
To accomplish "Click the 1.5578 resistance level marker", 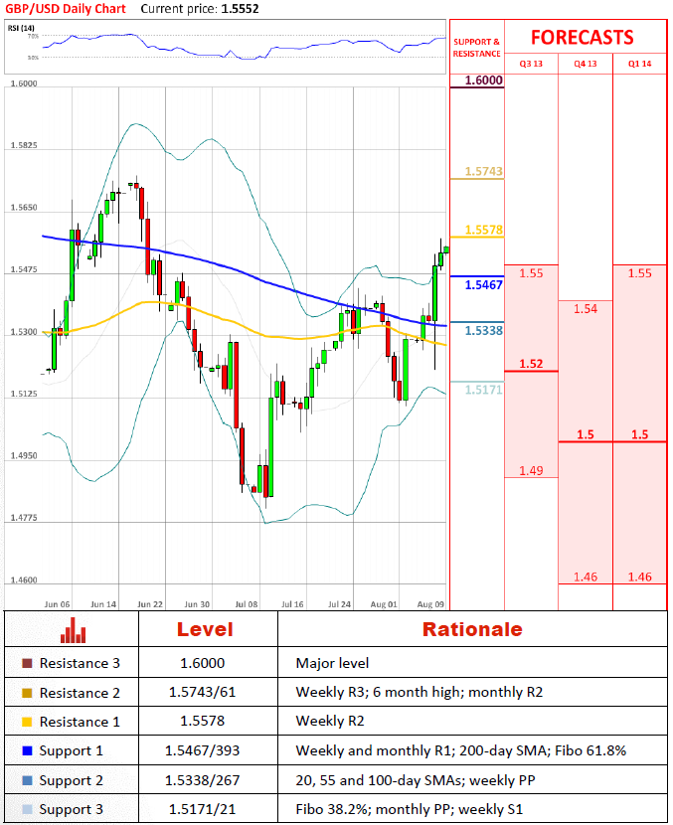I will point(483,230).
